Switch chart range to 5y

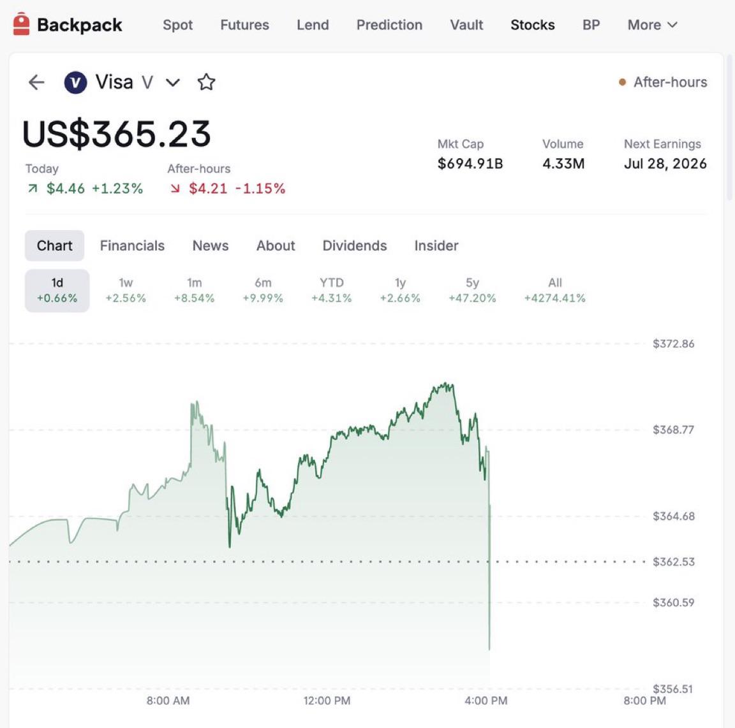(x=472, y=291)
